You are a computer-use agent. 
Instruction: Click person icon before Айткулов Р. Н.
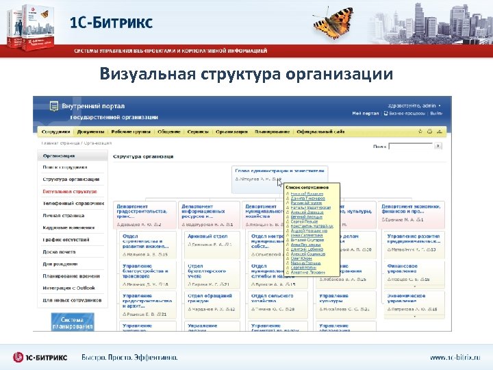[x=237, y=179]
